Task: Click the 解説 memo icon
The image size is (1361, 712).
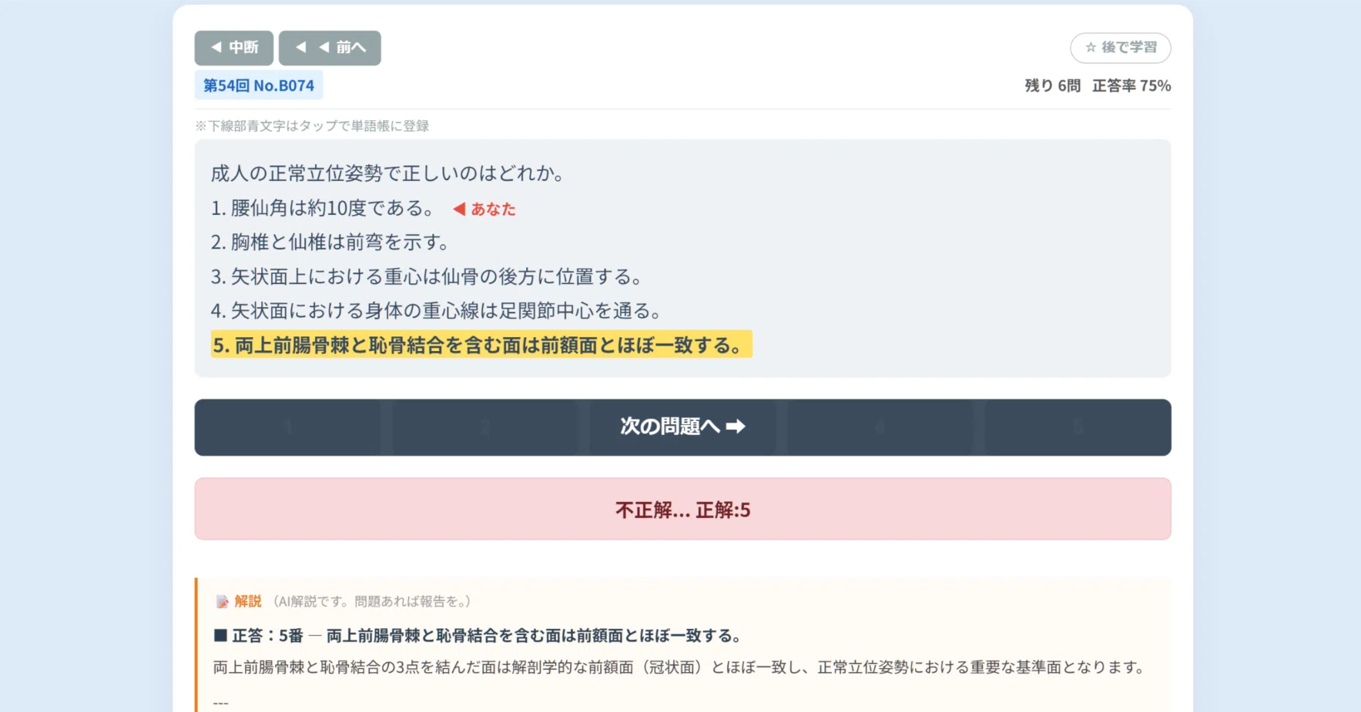Action: [x=222, y=601]
